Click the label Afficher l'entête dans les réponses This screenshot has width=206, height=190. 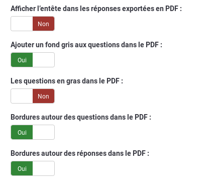point(96,9)
